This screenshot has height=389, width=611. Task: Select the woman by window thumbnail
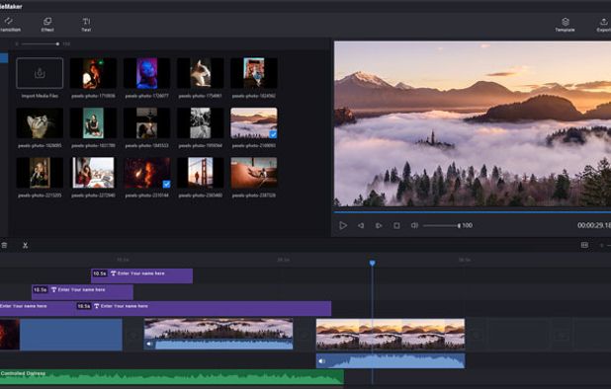pos(93,173)
